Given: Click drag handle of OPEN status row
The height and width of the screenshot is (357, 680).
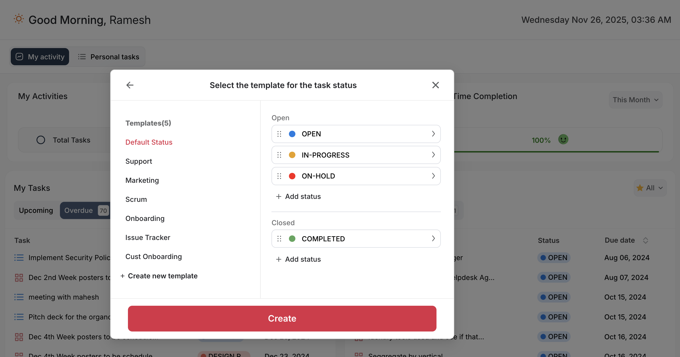Looking at the screenshot, I should tap(279, 134).
